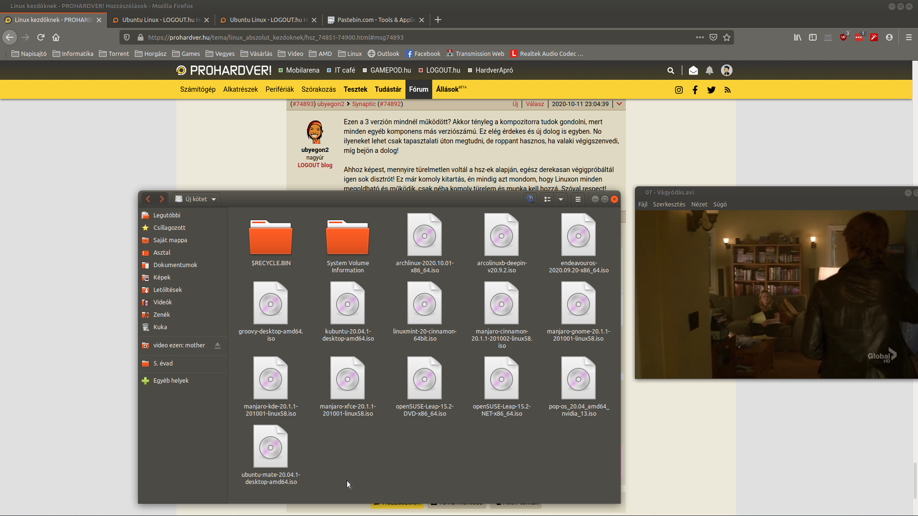Open Transmission Web bookmark
Image resolution: width=918 pixels, height=516 pixels.
click(x=475, y=54)
